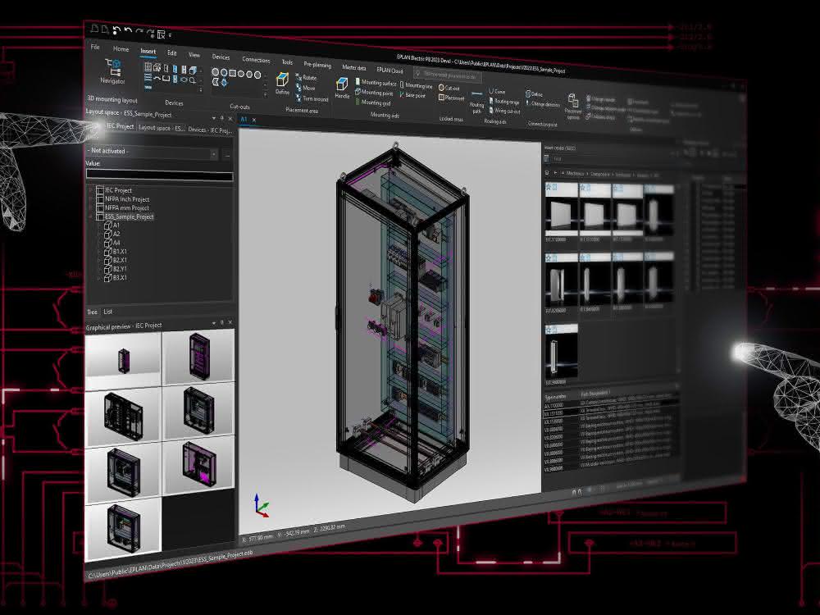Select the first enclosure thumbnail in insert center
The height and width of the screenshot is (615, 820).
click(x=561, y=210)
